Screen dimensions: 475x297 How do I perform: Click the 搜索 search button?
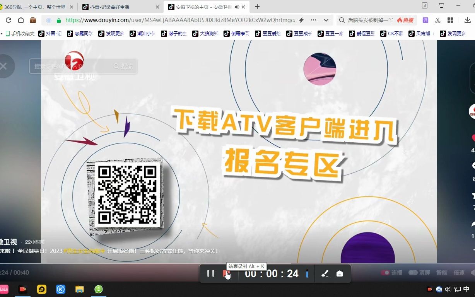point(124,67)
